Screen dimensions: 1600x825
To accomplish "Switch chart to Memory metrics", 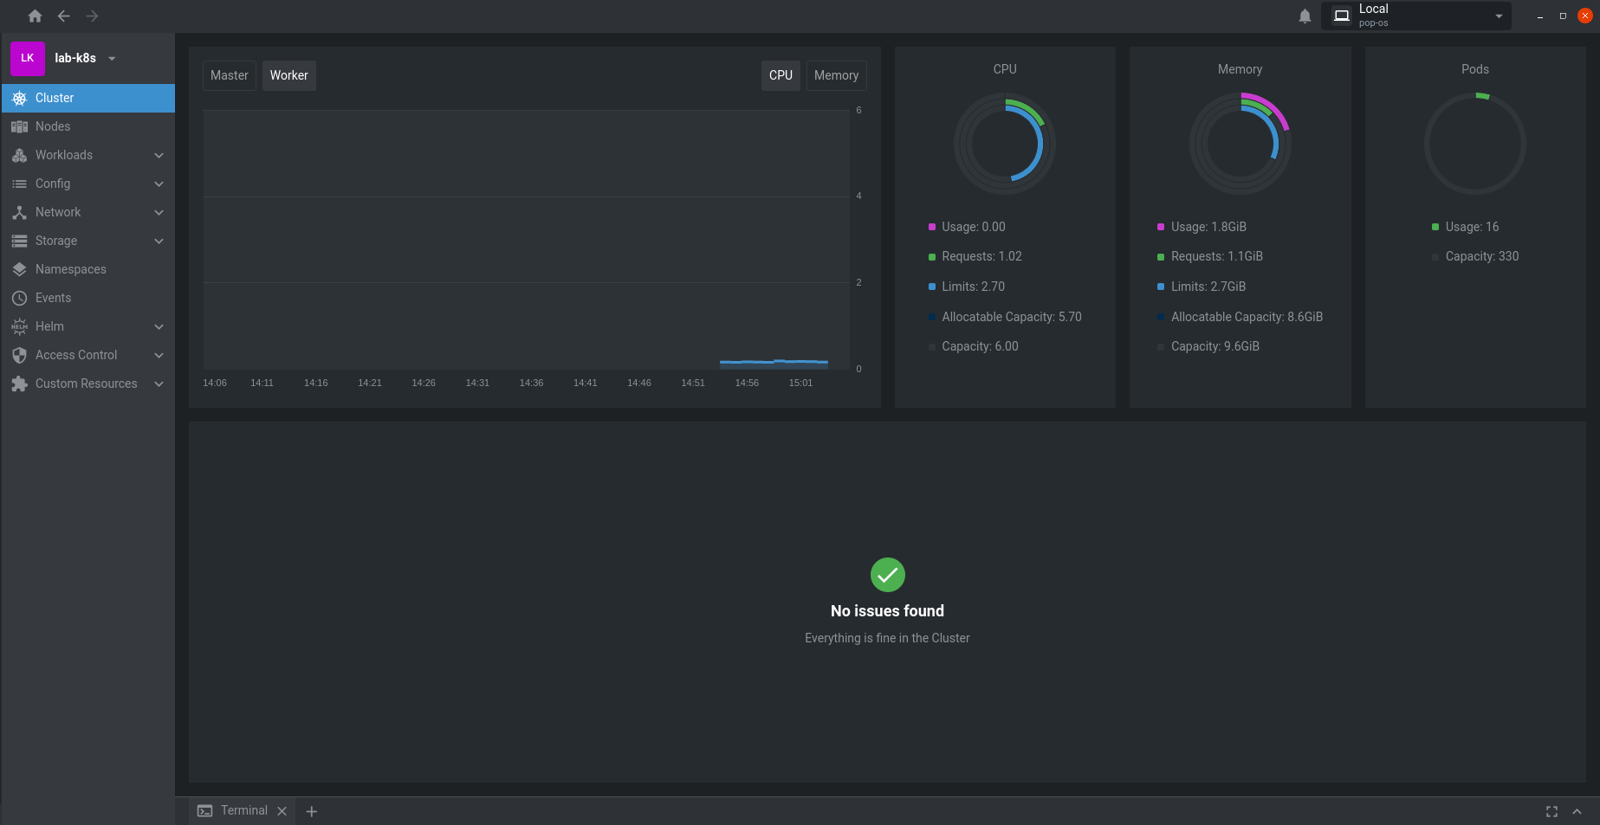I will tap(836, 75).
